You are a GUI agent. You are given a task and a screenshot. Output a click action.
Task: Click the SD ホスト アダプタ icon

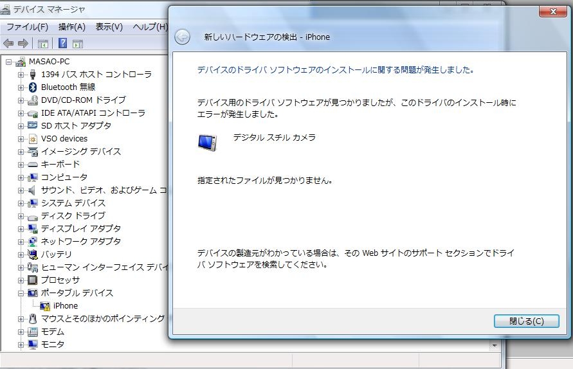coord(33,126)
